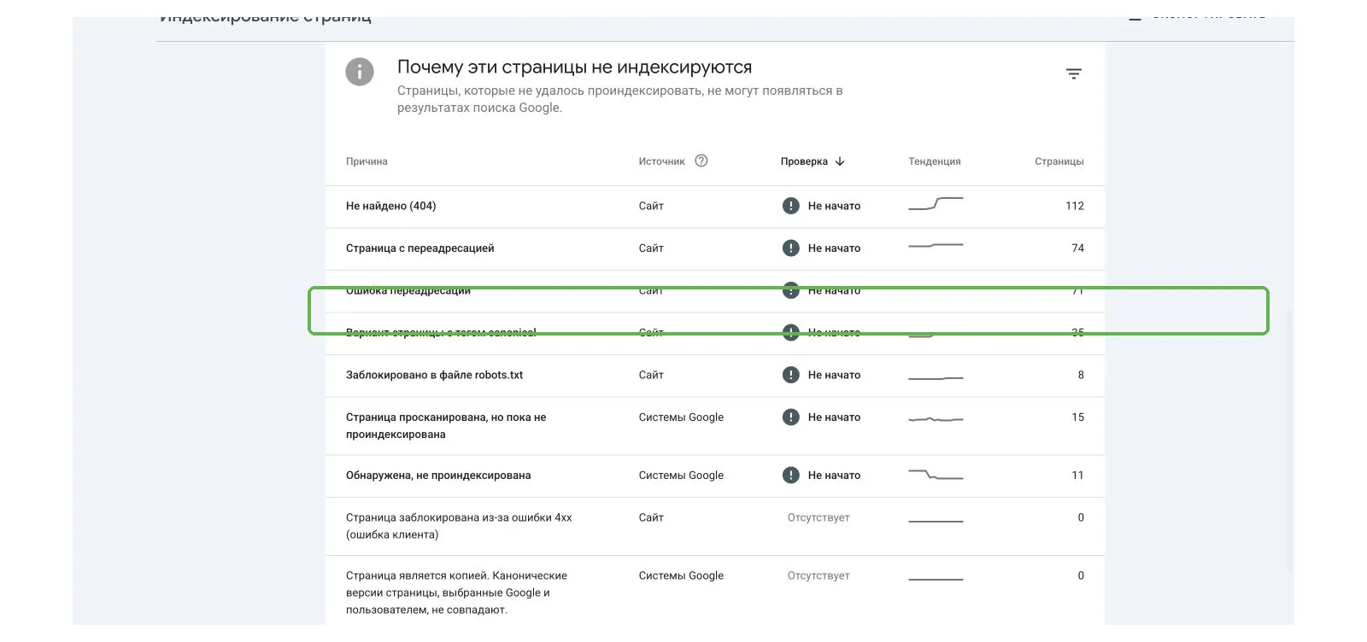This screenshot has width=1367, height=642.
Task: Click the page count "112"
Action: (1075, 206)
